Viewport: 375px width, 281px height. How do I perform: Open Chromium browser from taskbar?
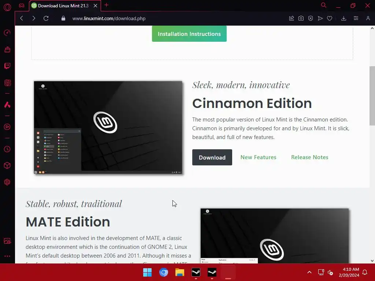point(164,272)
